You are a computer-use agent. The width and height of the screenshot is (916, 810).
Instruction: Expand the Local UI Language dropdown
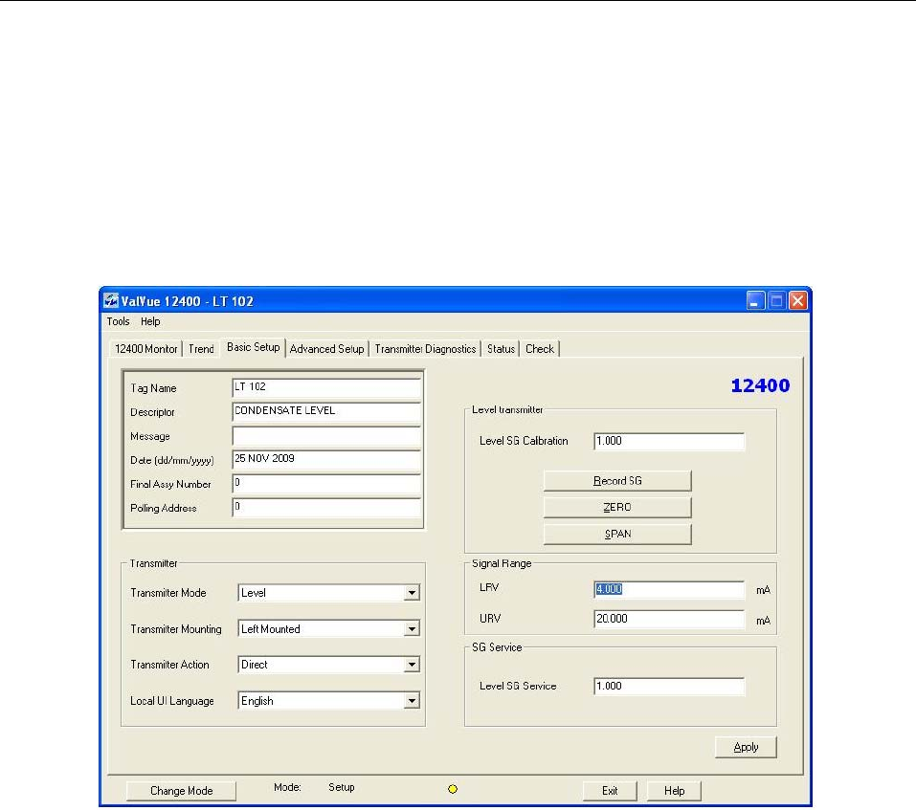coord(412,701)
